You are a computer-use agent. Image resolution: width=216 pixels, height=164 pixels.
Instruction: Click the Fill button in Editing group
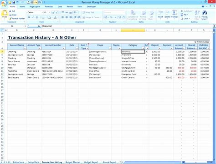click(185, 15)
